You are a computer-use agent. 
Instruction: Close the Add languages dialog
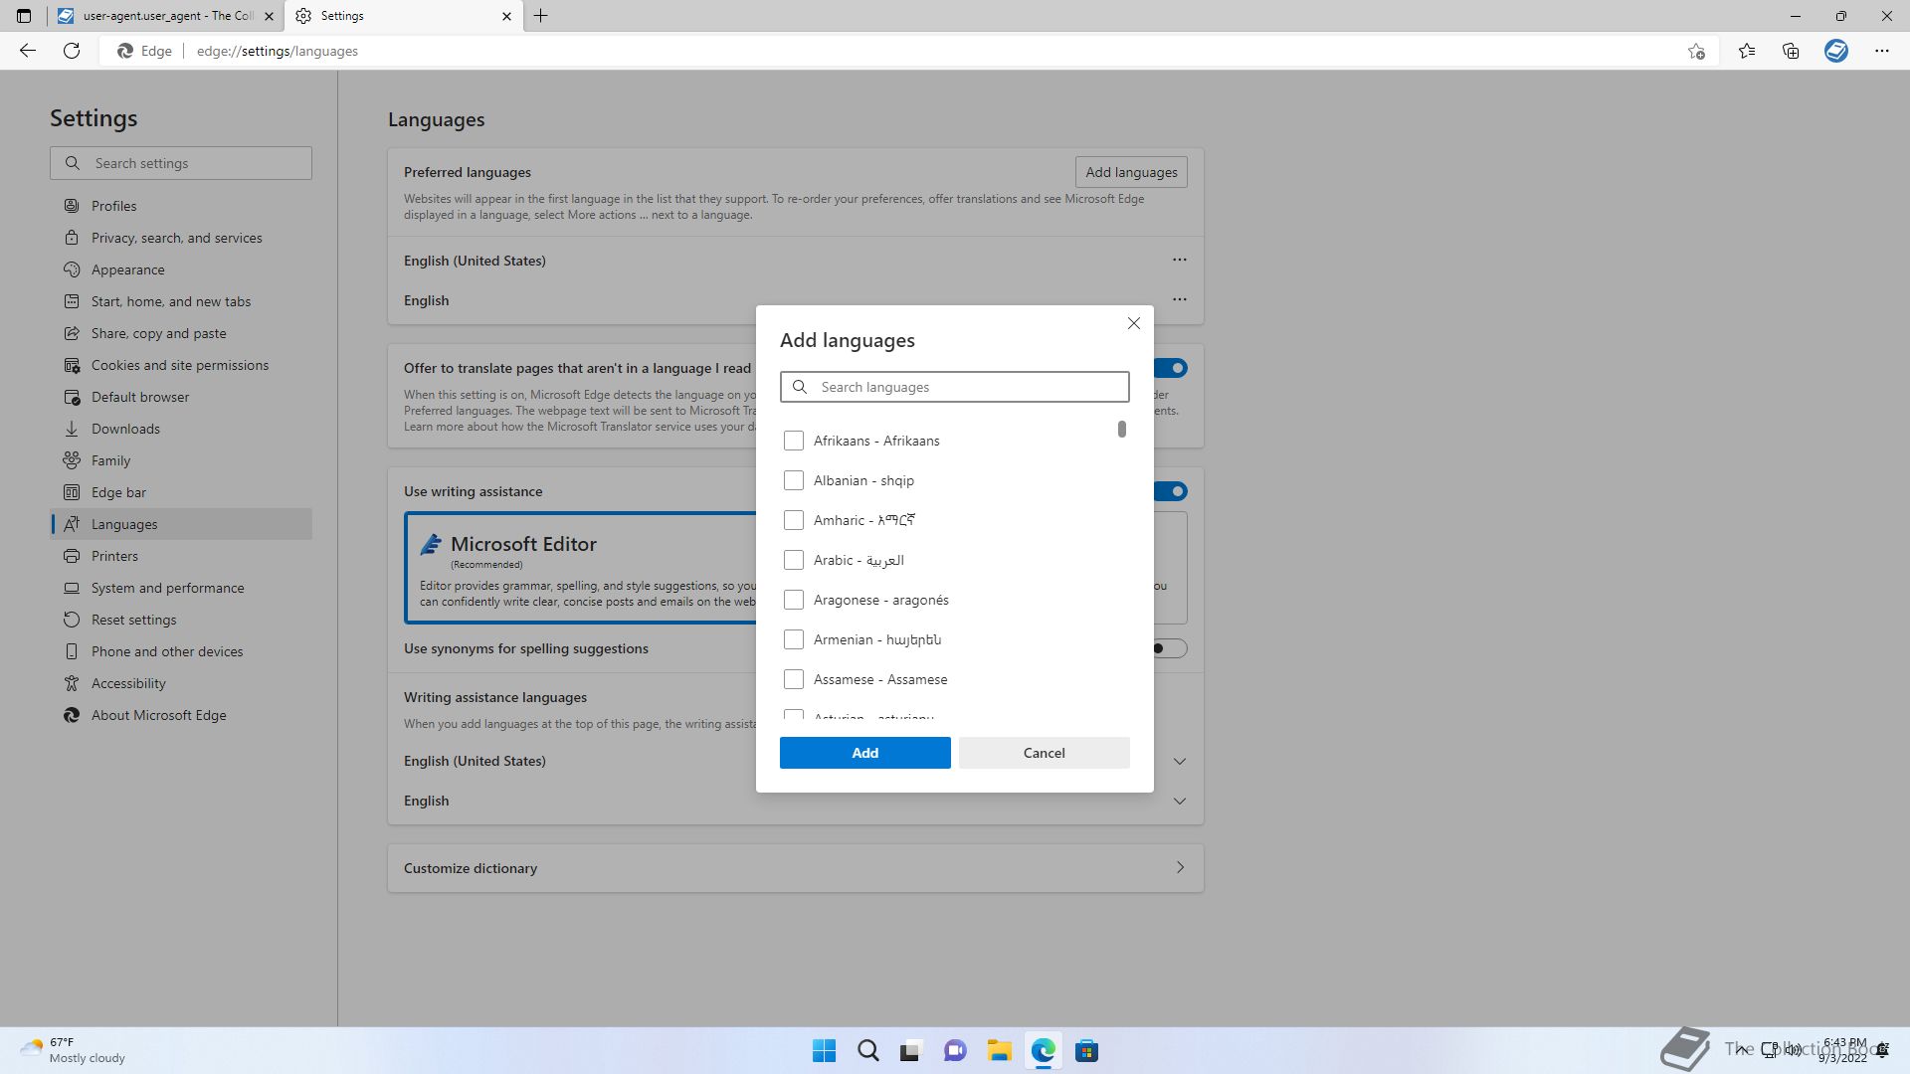pos(1134,323)
